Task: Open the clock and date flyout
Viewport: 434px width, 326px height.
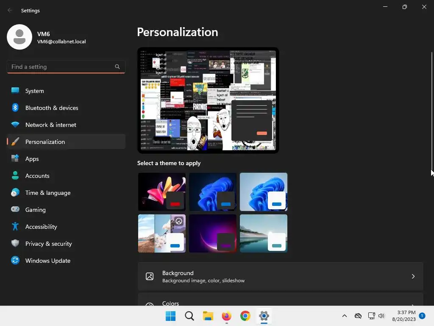Action: (404, 316)
